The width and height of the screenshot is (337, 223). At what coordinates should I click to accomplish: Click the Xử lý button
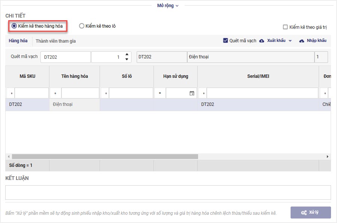[310, 213]
